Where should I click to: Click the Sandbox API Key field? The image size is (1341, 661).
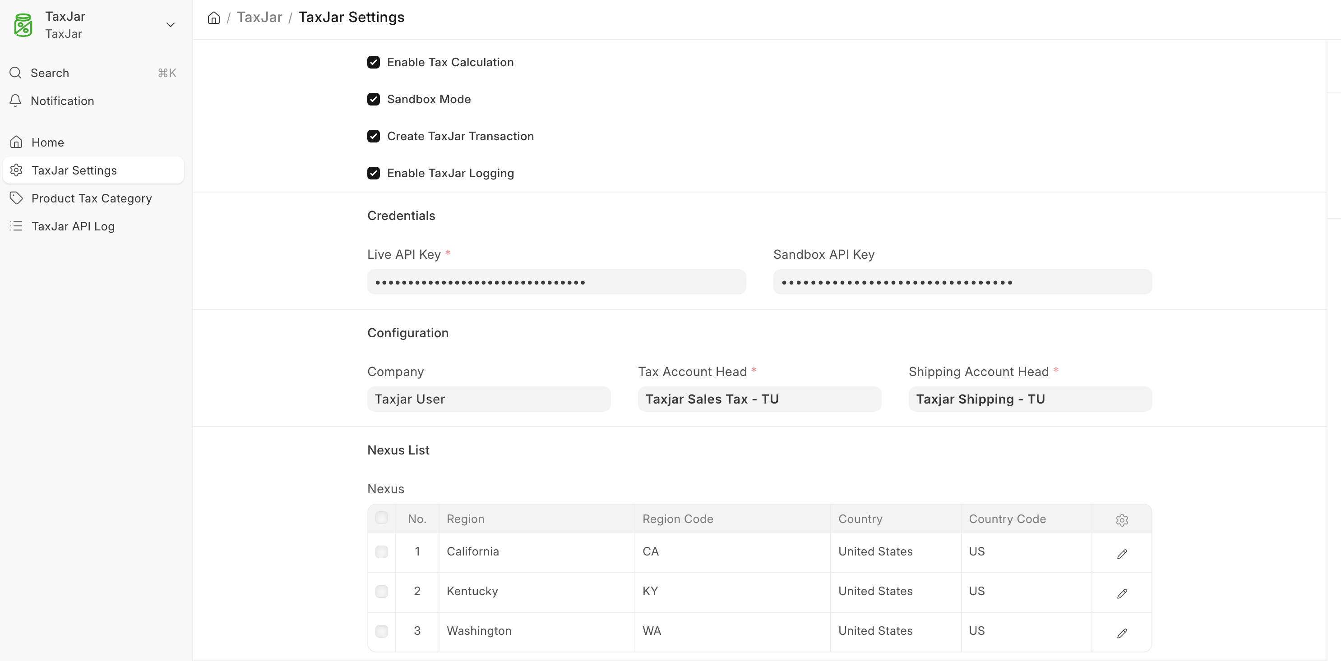pyautogui.click(x=962, y=282)
